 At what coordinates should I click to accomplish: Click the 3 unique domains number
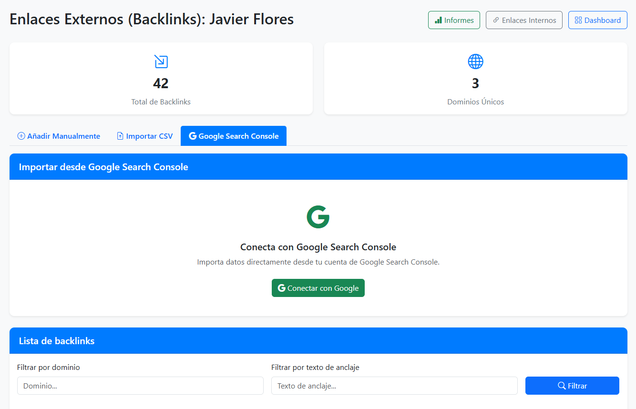click(475, 83)
